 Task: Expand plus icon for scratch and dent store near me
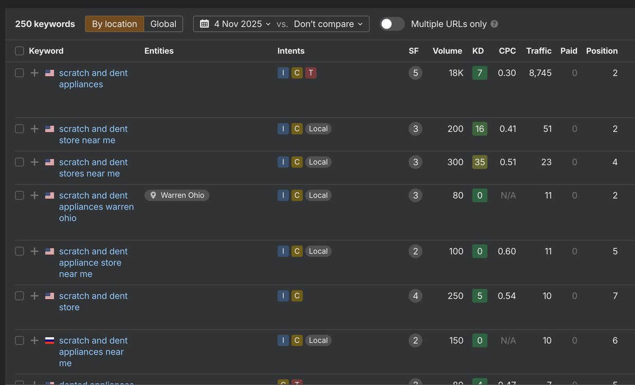(x=34, y=129)
